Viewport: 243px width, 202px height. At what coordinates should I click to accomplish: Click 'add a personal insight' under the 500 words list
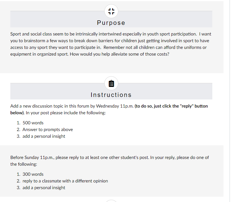click(x=44, y=136)
